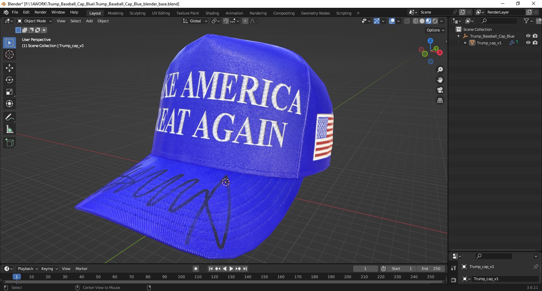Image resolution: width=542 pixels, height=291 pixels.
Task: Switch to the Shading workspace tab
Action: [212, 13]
